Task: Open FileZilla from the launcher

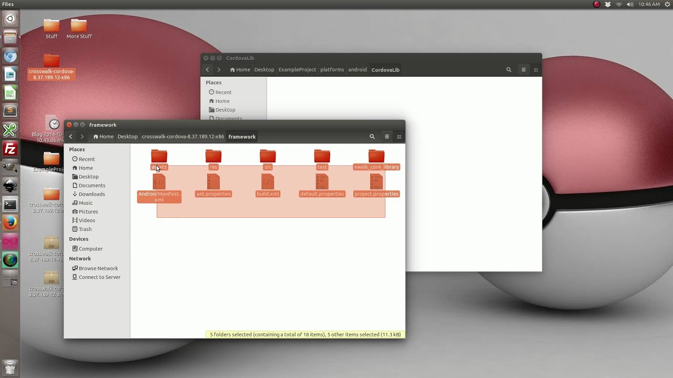Action: point(10,148)
